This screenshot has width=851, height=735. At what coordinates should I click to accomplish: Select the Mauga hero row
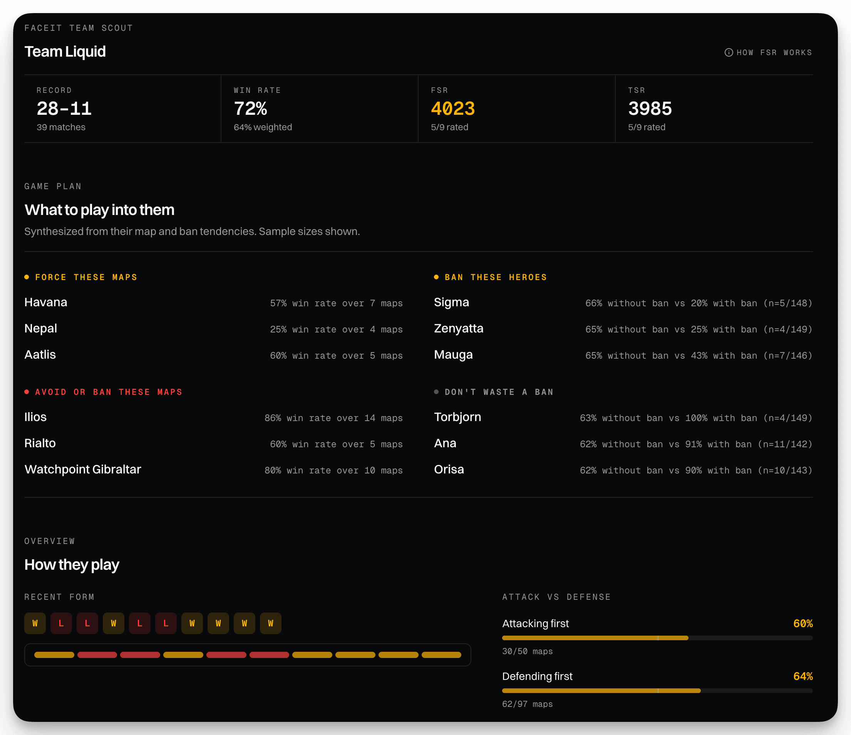(623, 356)
